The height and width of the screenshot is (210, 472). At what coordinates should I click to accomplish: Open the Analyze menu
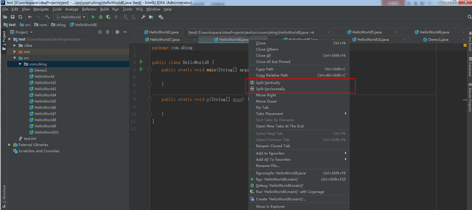click(72, 9)
